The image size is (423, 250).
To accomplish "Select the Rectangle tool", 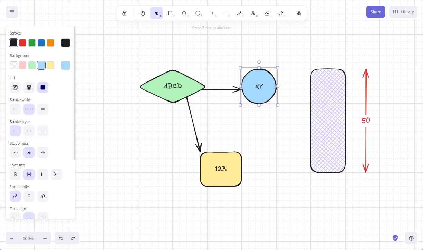I will 170,13.
